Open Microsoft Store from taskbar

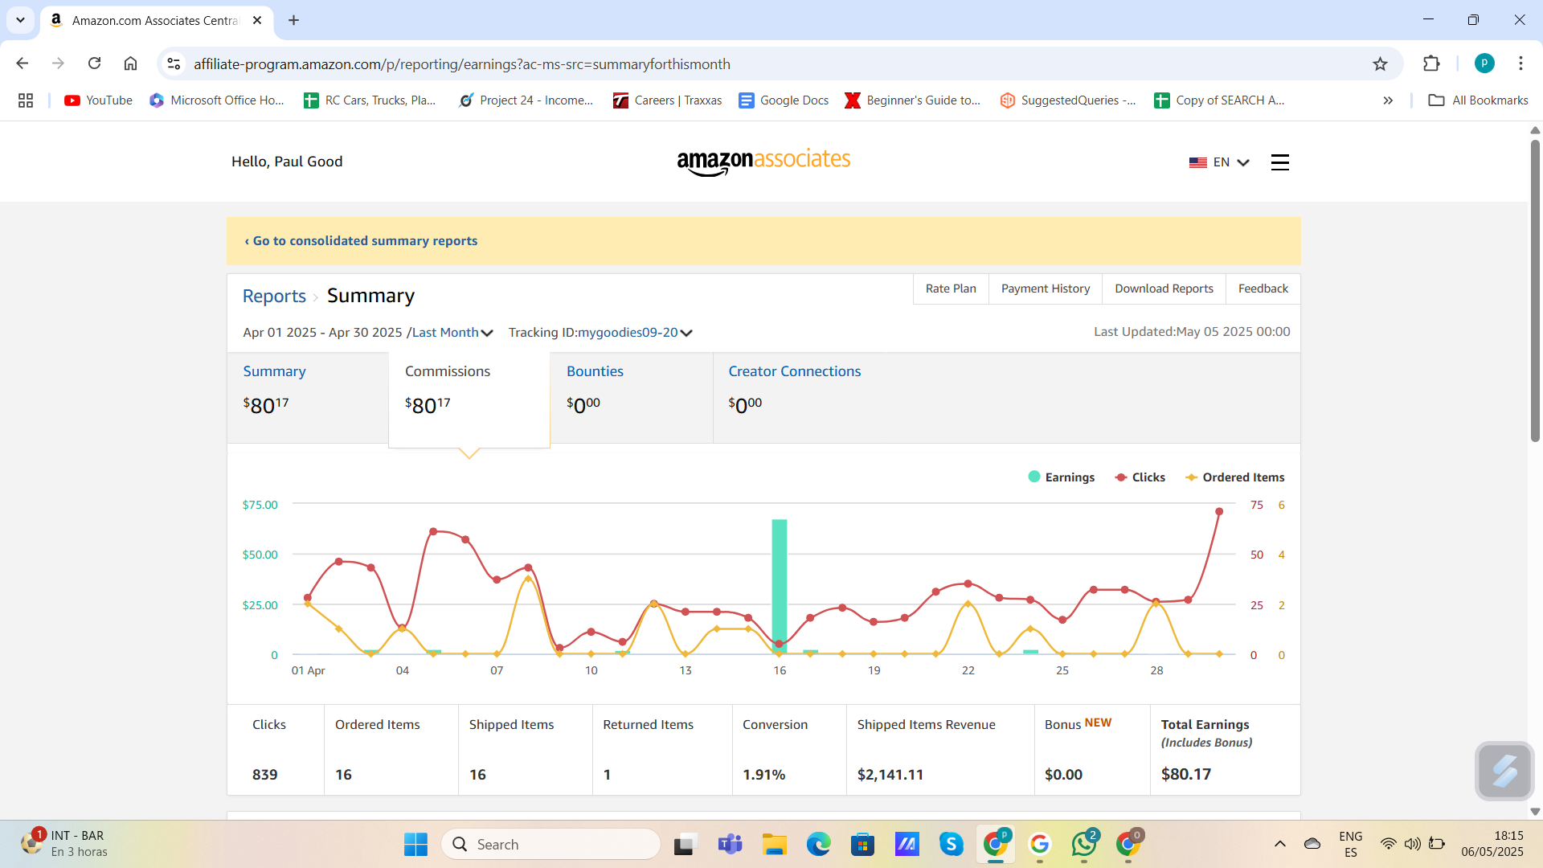tap(862, 844)
